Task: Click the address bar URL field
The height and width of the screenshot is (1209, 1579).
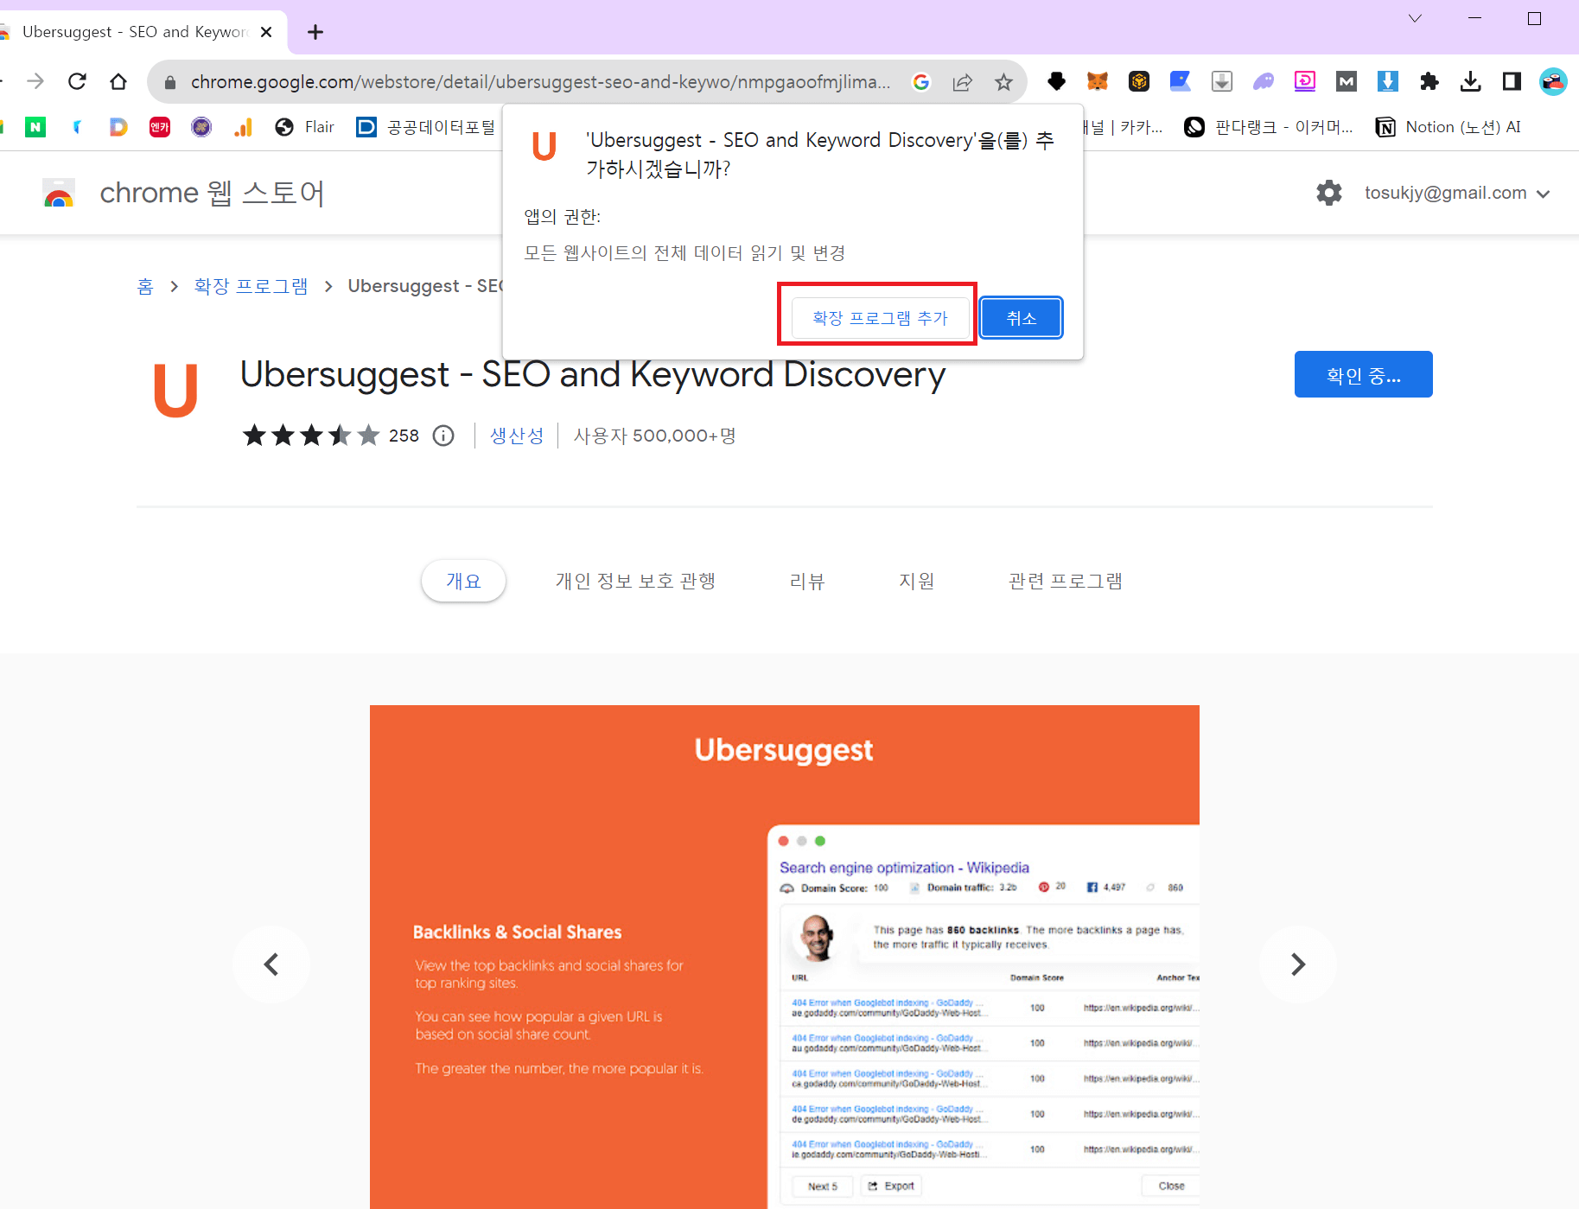Action: 540,82
